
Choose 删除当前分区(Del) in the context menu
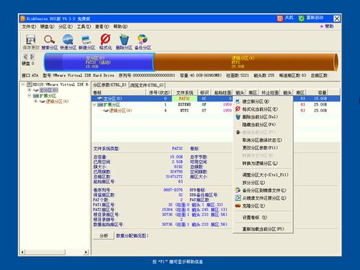pos(263,116)
